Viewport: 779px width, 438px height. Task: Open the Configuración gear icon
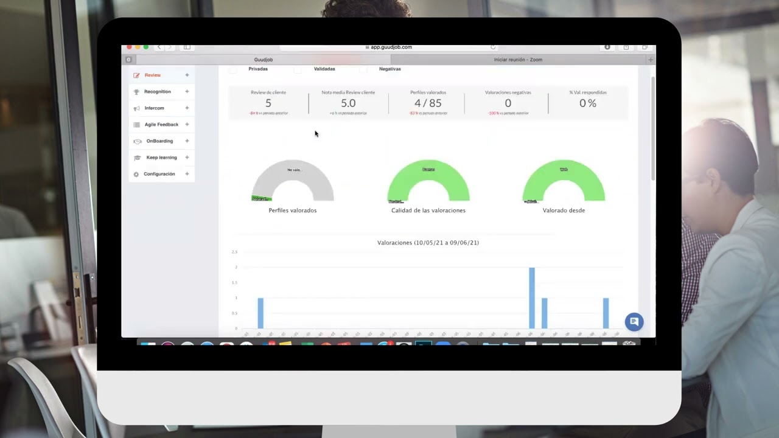136,174
